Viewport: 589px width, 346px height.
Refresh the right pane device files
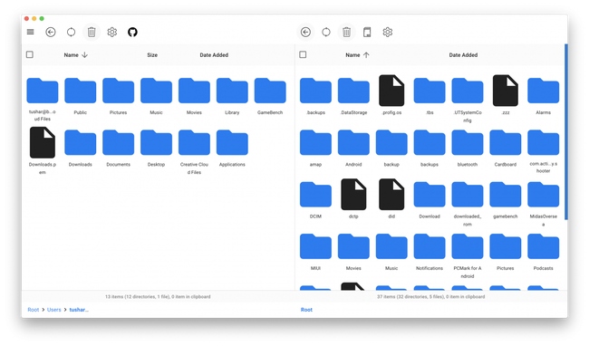(326, 32)
